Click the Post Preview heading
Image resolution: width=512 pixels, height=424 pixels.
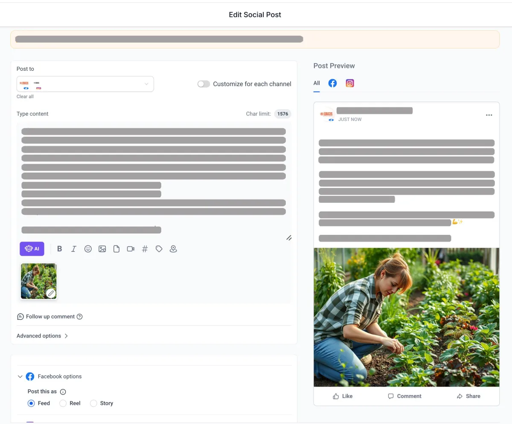click(334, 66)
